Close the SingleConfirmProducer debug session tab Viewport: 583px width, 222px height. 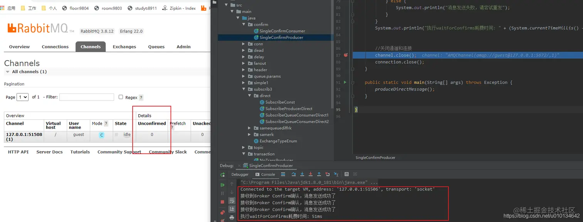(x=239, y=166)
